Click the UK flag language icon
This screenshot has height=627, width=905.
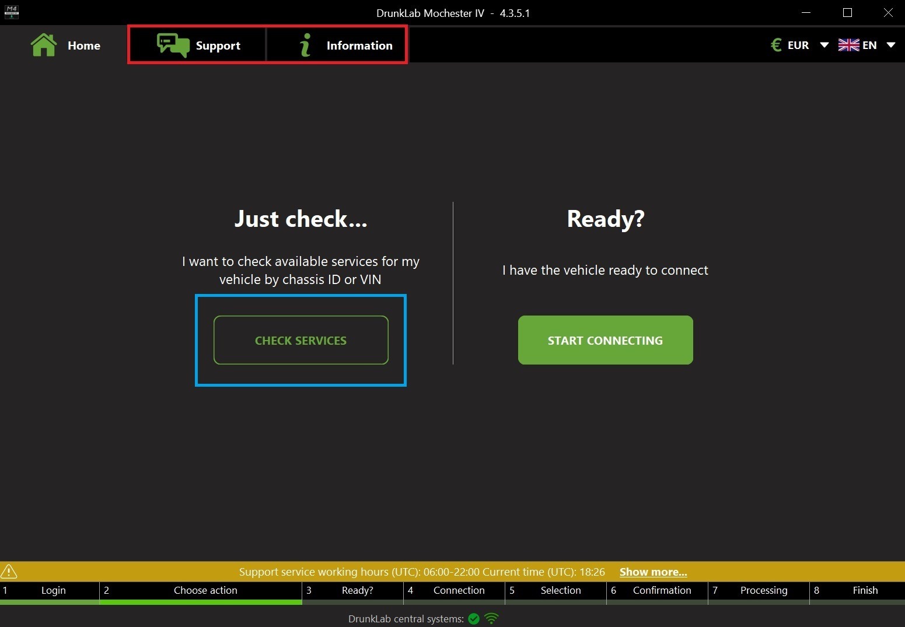tap(848, 45)
